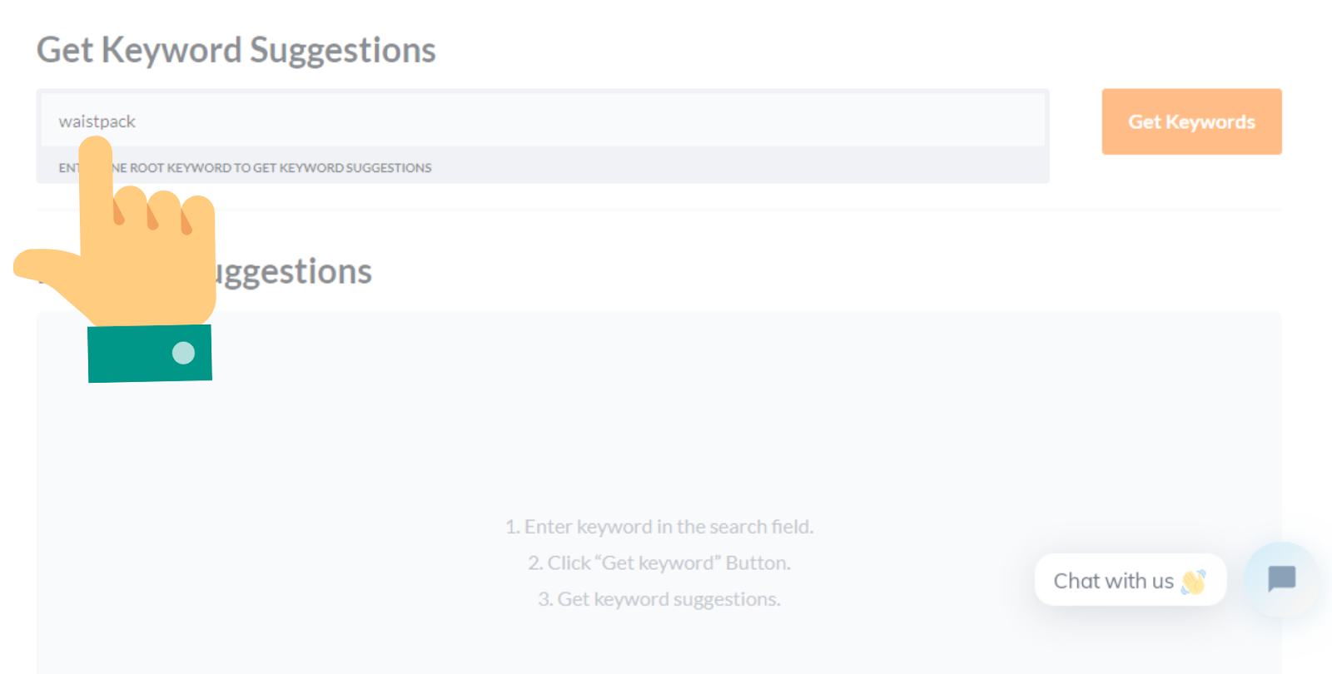Click the "waistpack" text in the field
Screen dimensions: 1332x674
point(97,121)
